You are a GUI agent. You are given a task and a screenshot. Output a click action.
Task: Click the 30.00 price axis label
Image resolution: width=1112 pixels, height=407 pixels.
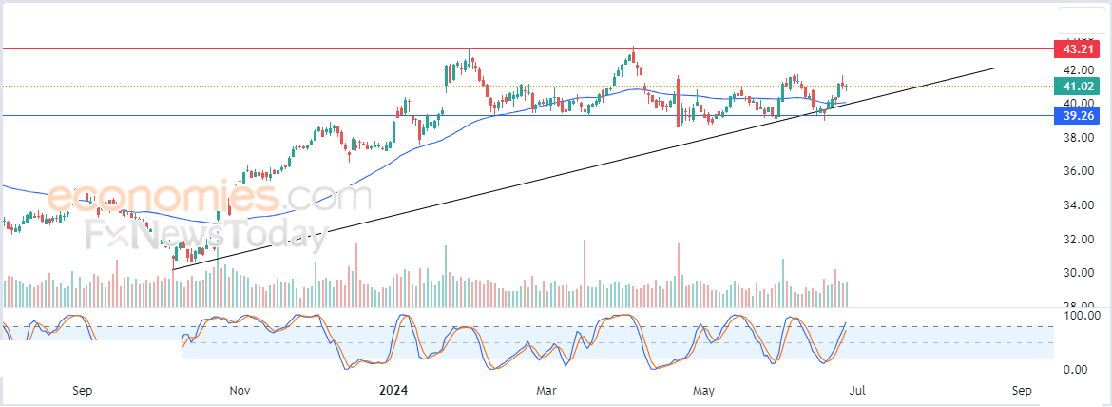tap(1076, 273)
